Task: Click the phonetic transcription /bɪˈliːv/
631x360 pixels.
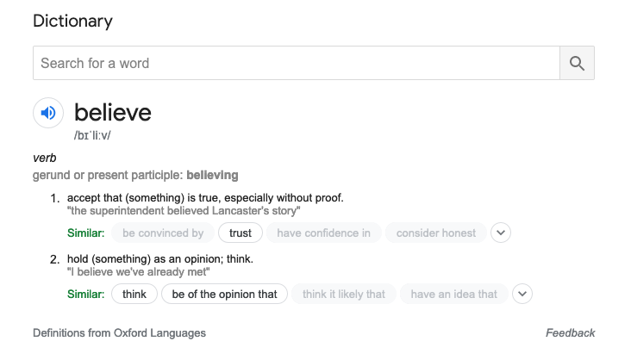Action: pos(92,135)
